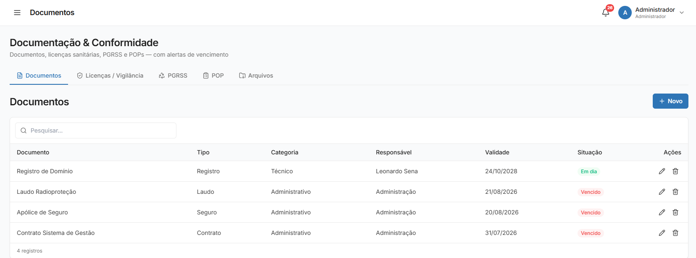Edit Laudo Radioproteção with pencil icon
Image resolution: width=696 pixels, height=258 pixels.
pos(662,192)
